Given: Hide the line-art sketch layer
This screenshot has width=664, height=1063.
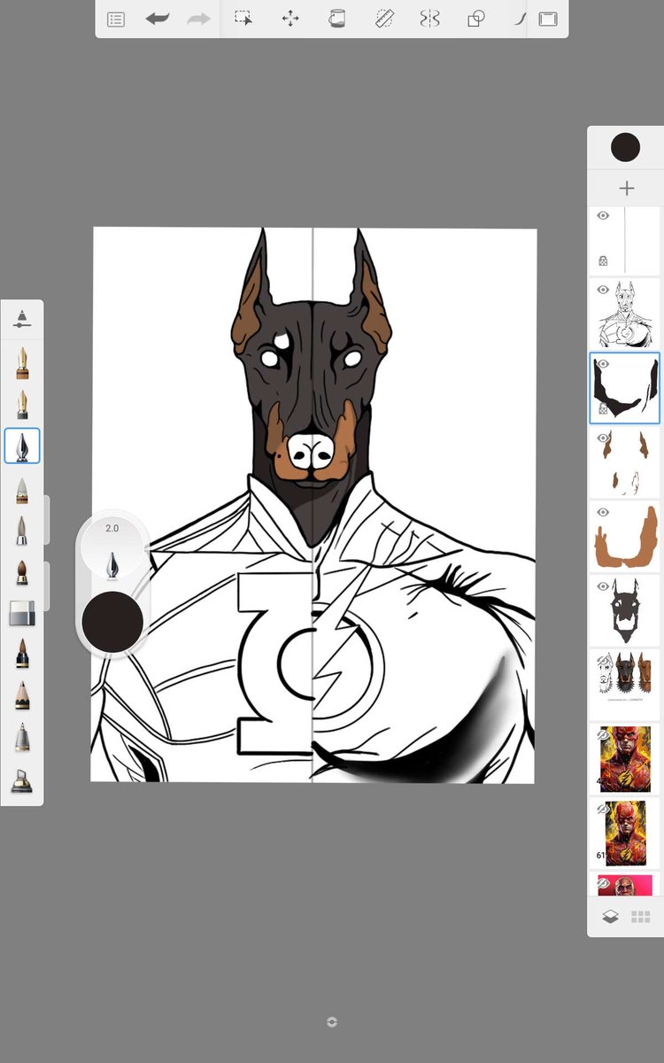Looking at the screenshot, I should (603, 289).
